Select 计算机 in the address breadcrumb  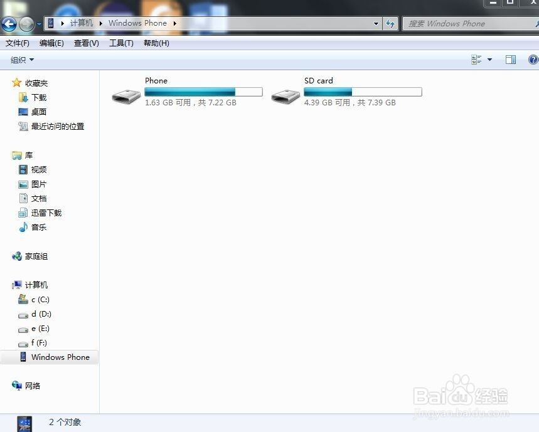click(x=82, y=23)
